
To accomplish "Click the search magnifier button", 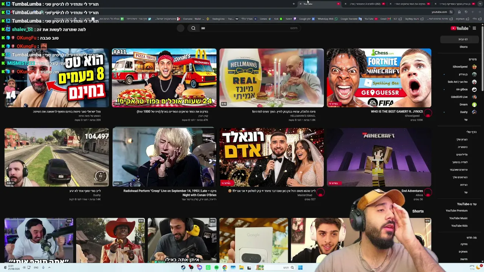I will pos(193,28).
